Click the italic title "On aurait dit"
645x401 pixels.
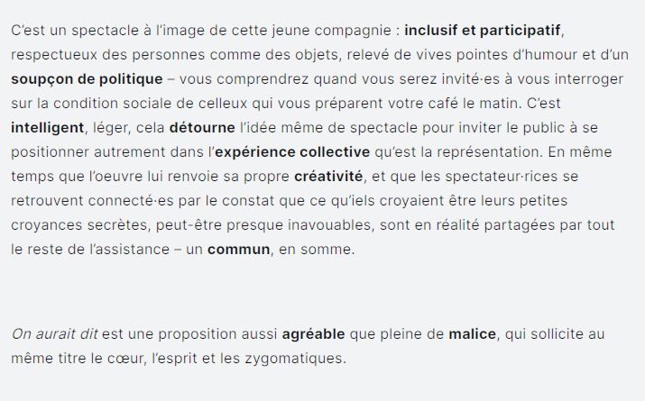coord(54,334)
